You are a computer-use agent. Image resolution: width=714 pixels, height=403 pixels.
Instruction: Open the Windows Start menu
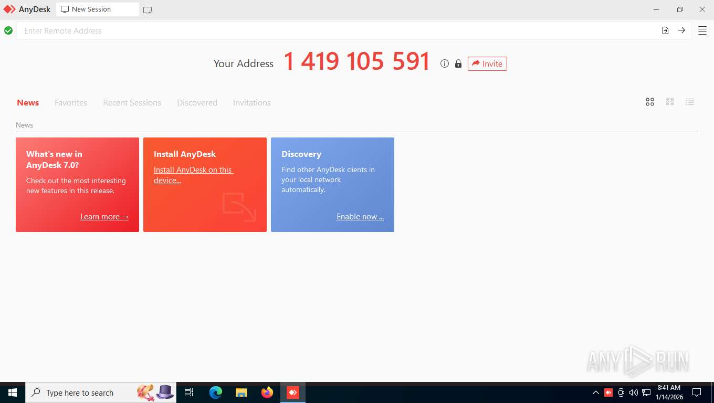pyautogui.click(x=13, y=393)
